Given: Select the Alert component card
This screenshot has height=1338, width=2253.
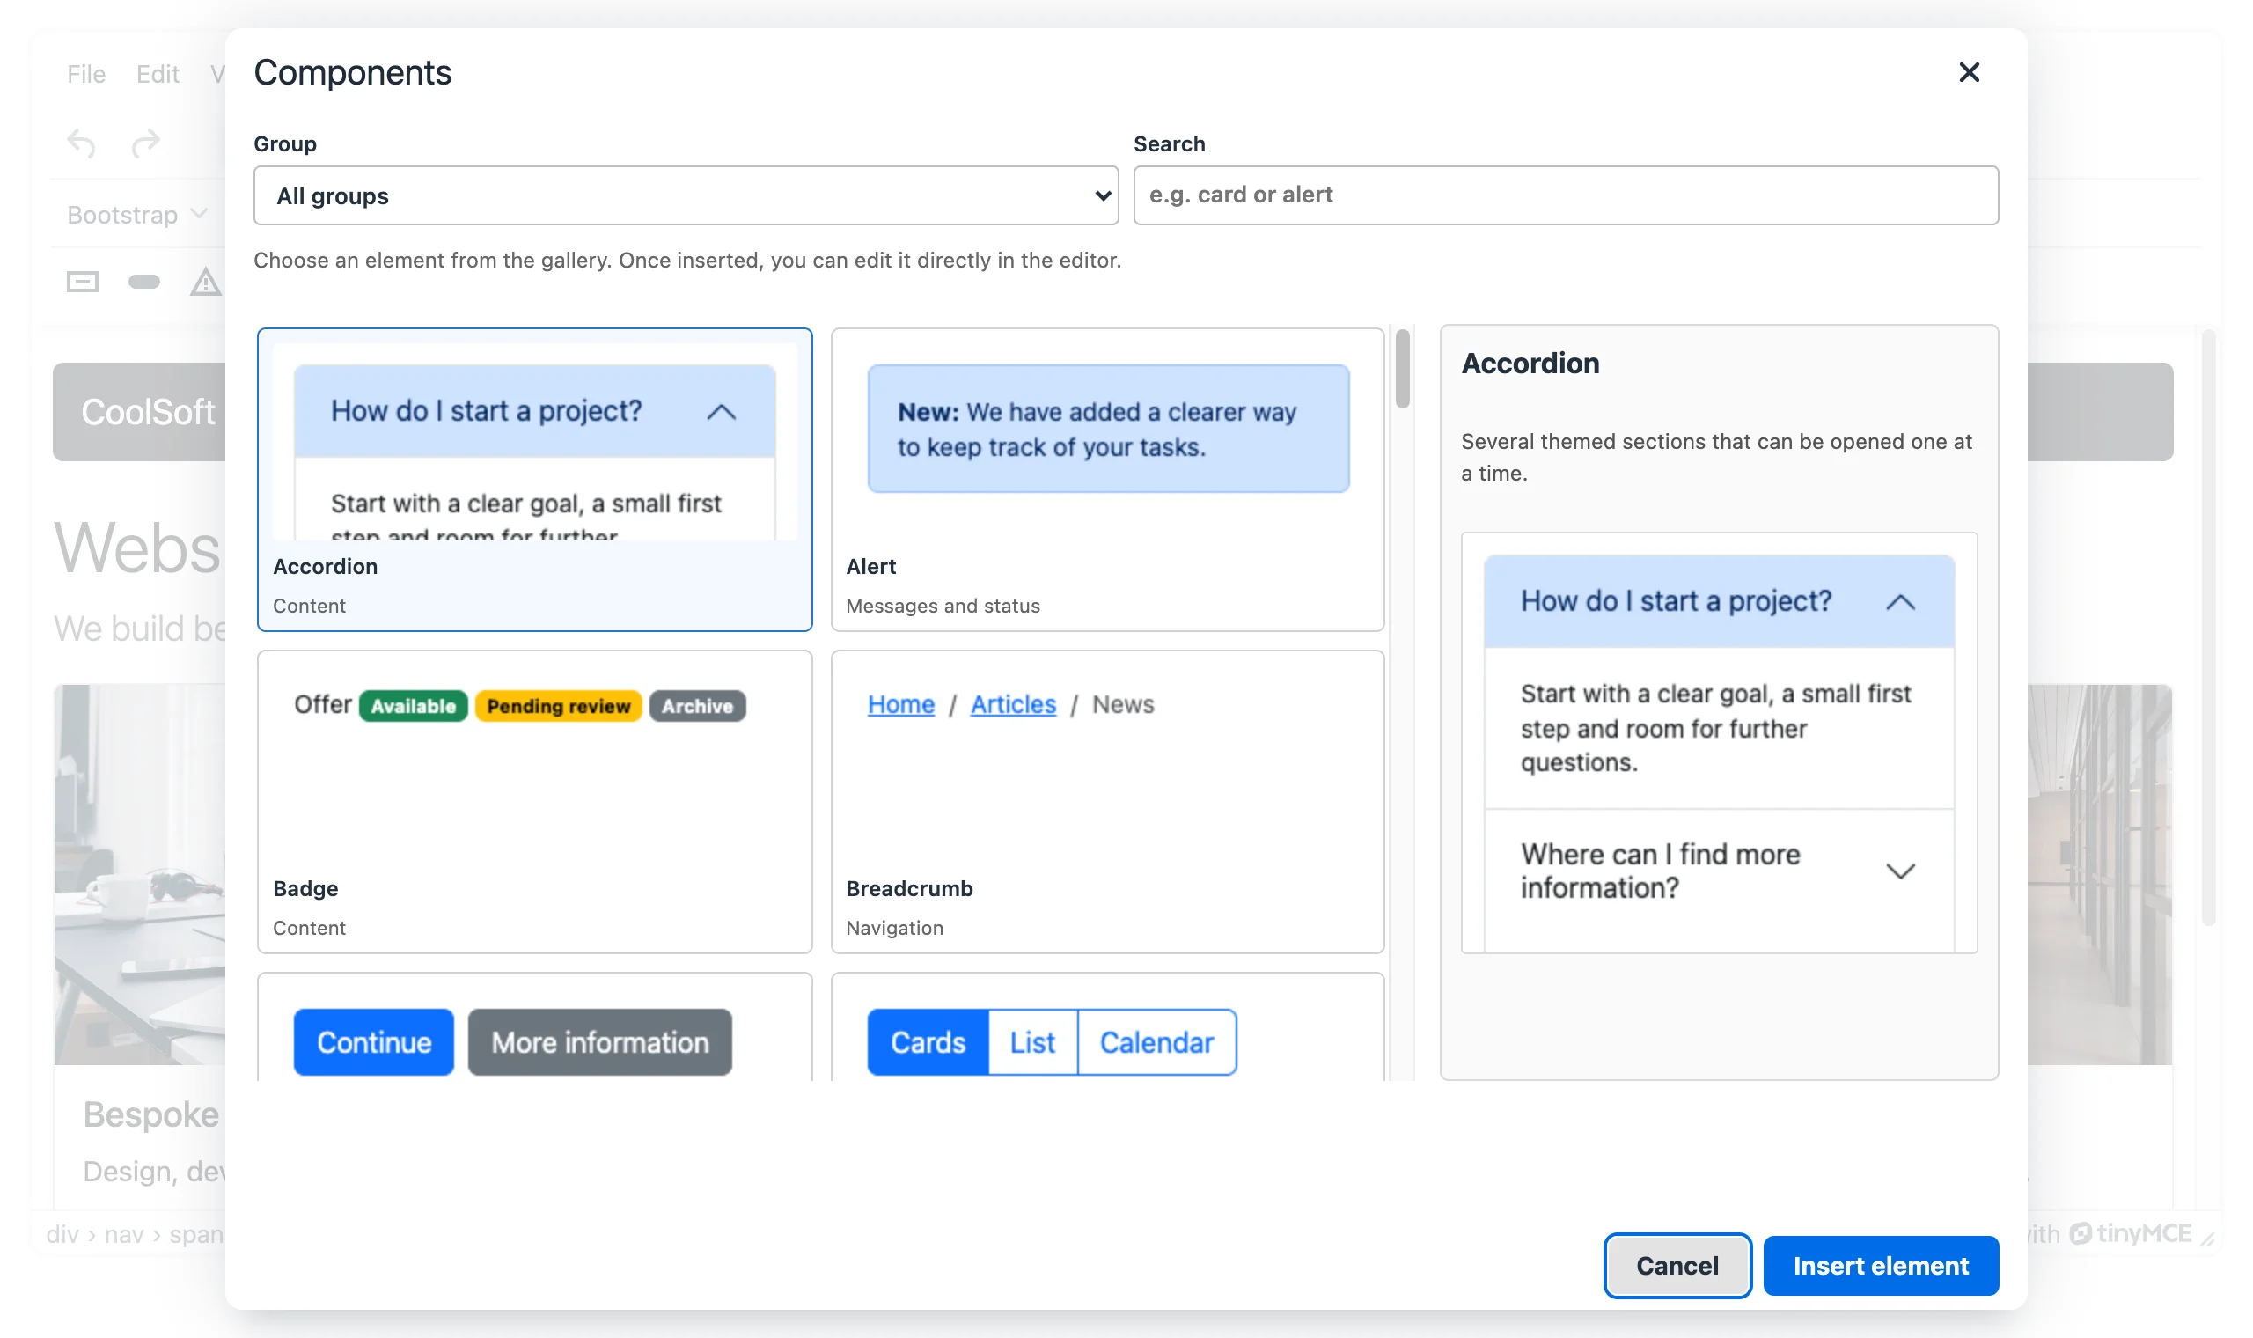Looking at the screenshot, I should coord(1107,480).
